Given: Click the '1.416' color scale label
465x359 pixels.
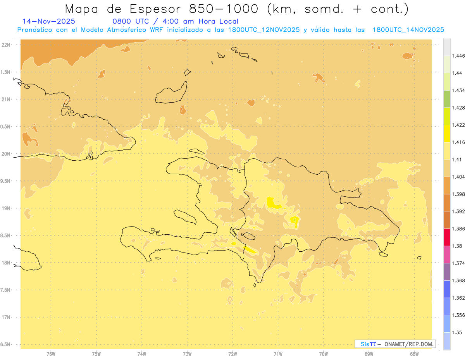Looking at the screenshot, I should pos(458,142).
